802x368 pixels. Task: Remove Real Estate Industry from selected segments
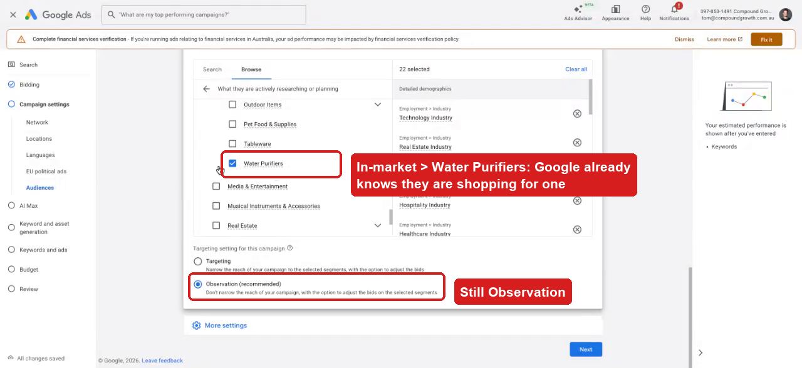pyautogui.click(x=577, y=143)
